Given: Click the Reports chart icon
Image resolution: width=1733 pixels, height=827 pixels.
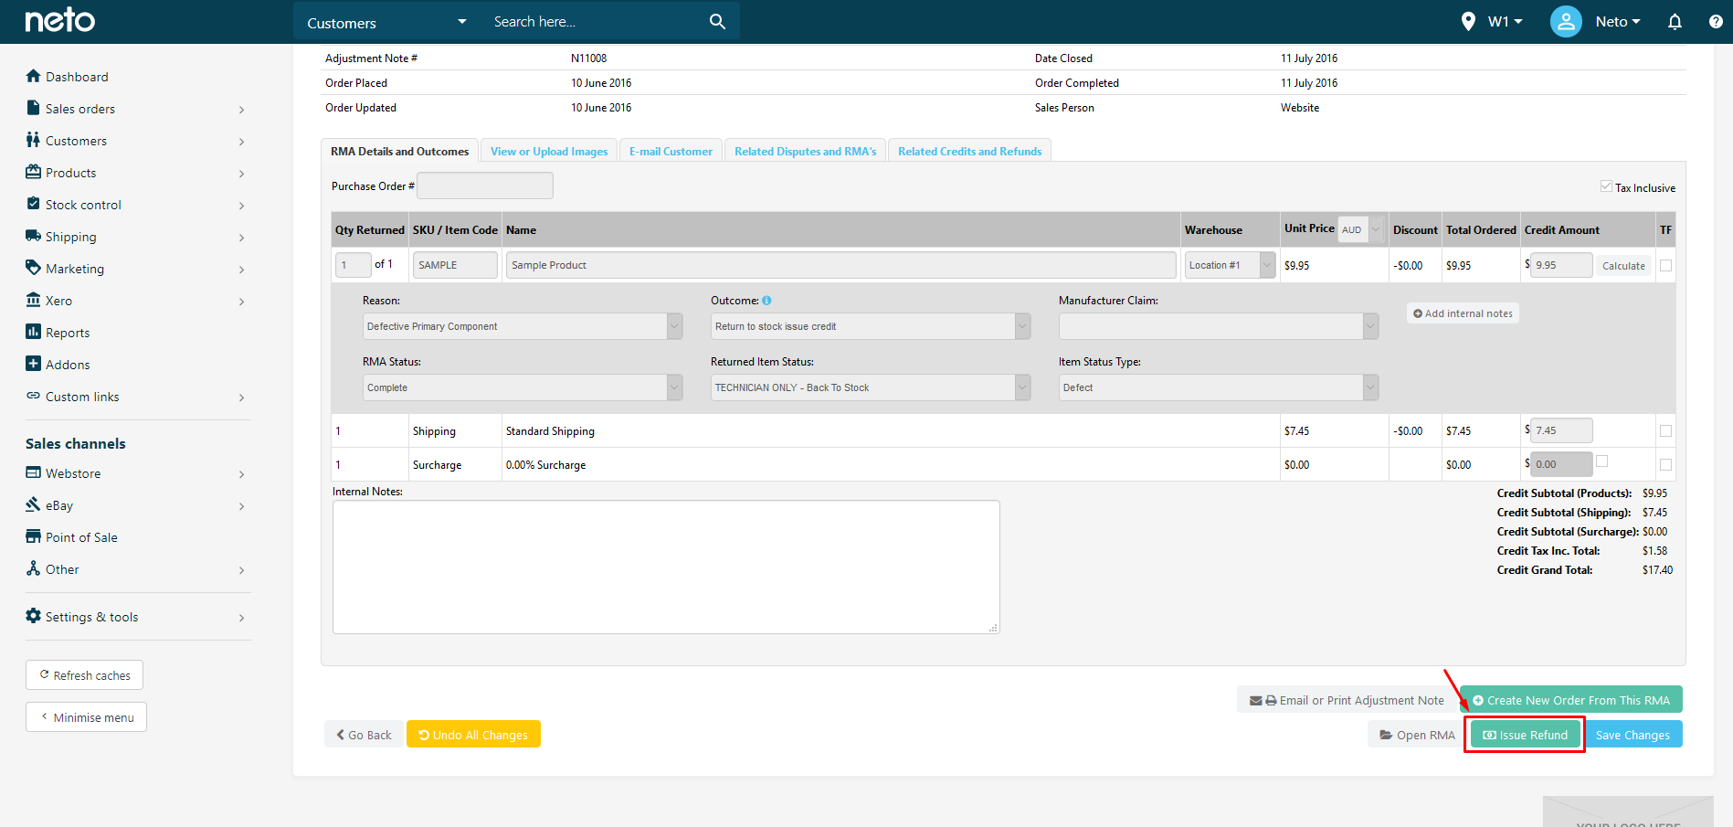Looking at the screenshot, I should 34,332.
